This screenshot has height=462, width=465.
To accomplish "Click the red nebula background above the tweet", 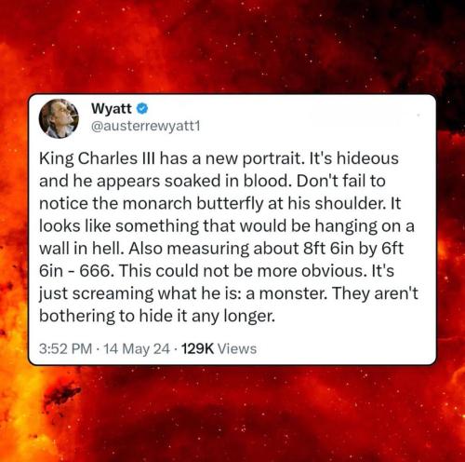I will tap(232, 47).
